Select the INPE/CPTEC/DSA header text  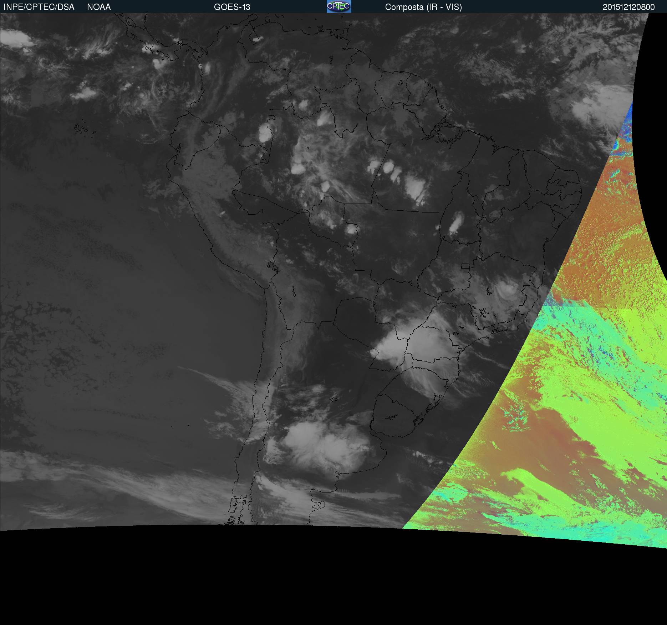point(39,7)
